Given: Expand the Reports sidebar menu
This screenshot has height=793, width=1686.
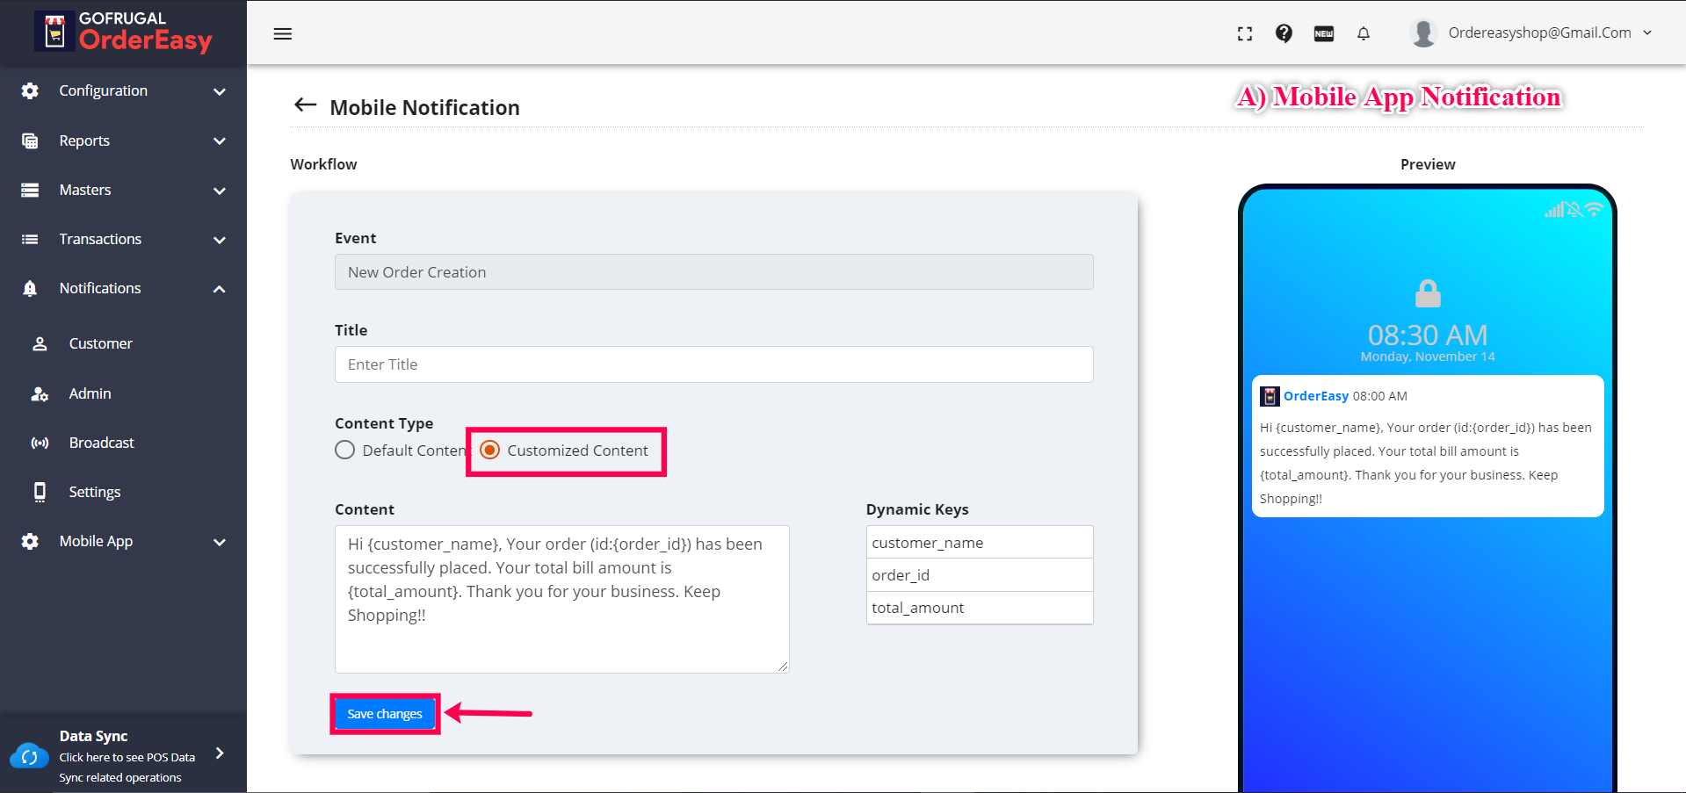Looking at the screenshot, I should click(x=123, y=141).
